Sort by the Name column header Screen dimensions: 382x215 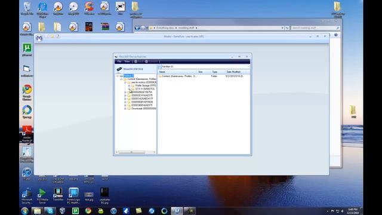[x=177, y=72]
